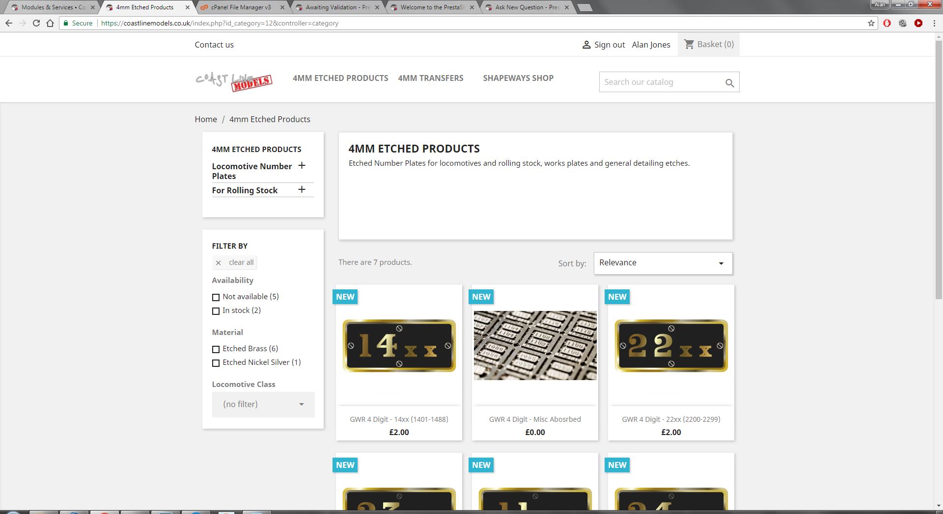Screen dimensions: 943x514
Task: Click the secure padlock icon
Action: (x=66, y=23)
